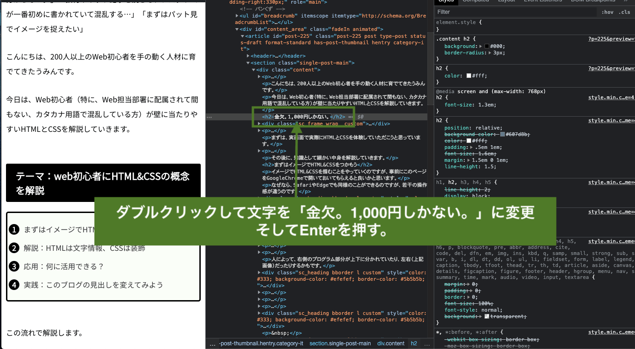Select the p node starting その後に
635x349 pixels.
pyautogui.click(x=330, y=158)
